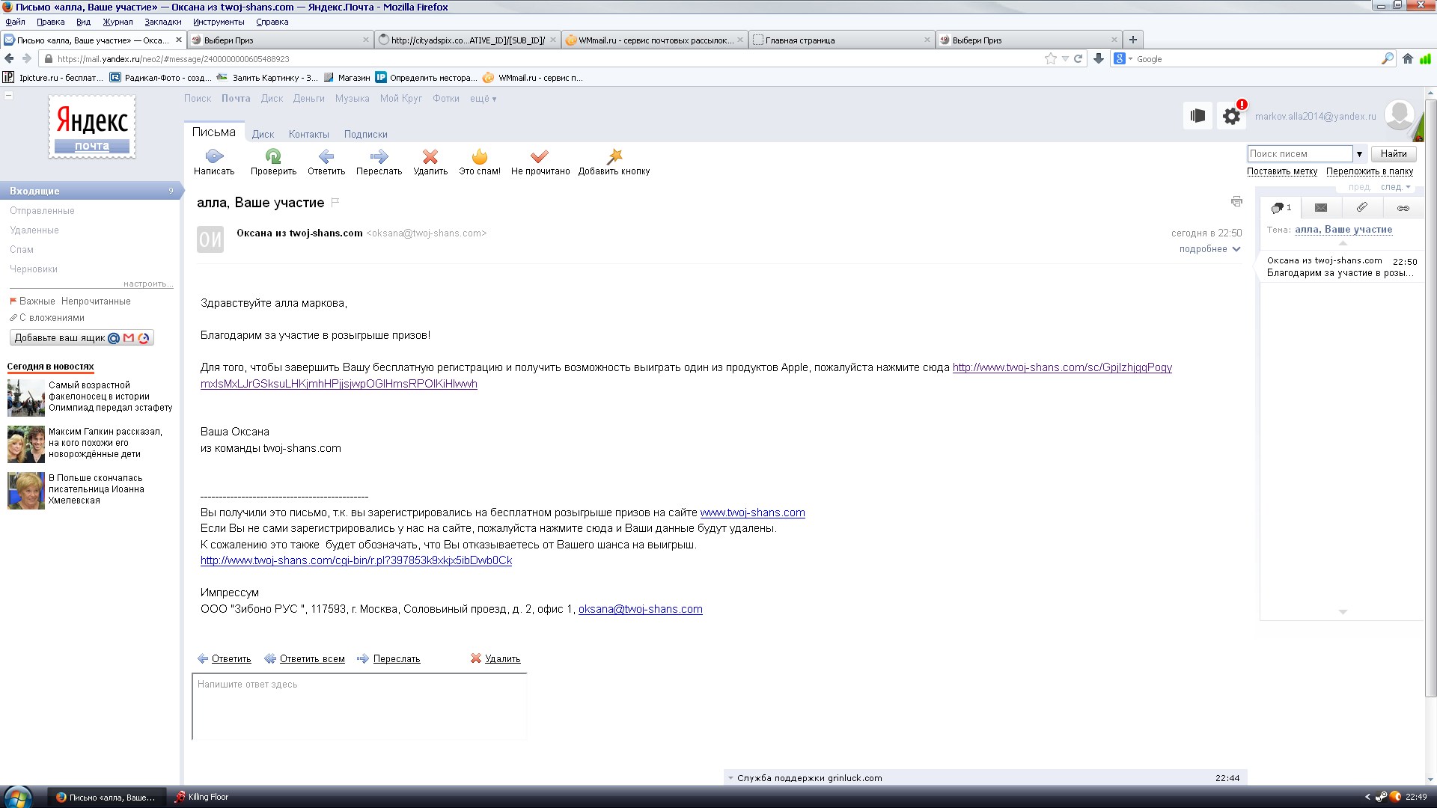The width and height of the screenshot is (1437, 808).
Task: Switch to Killing Floor taskbar item
Action: (x=201, y=798)
